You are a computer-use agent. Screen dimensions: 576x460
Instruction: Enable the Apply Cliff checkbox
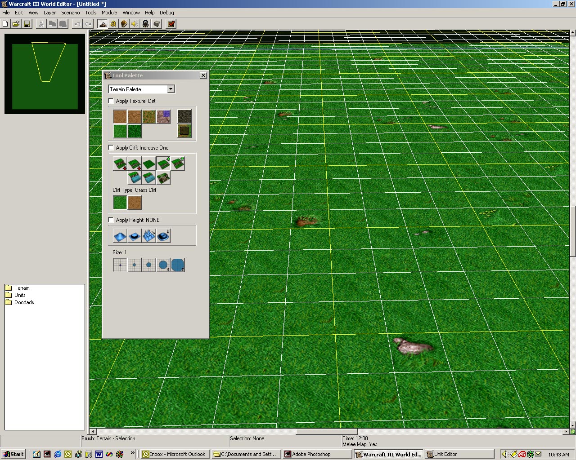coord(111,148)
